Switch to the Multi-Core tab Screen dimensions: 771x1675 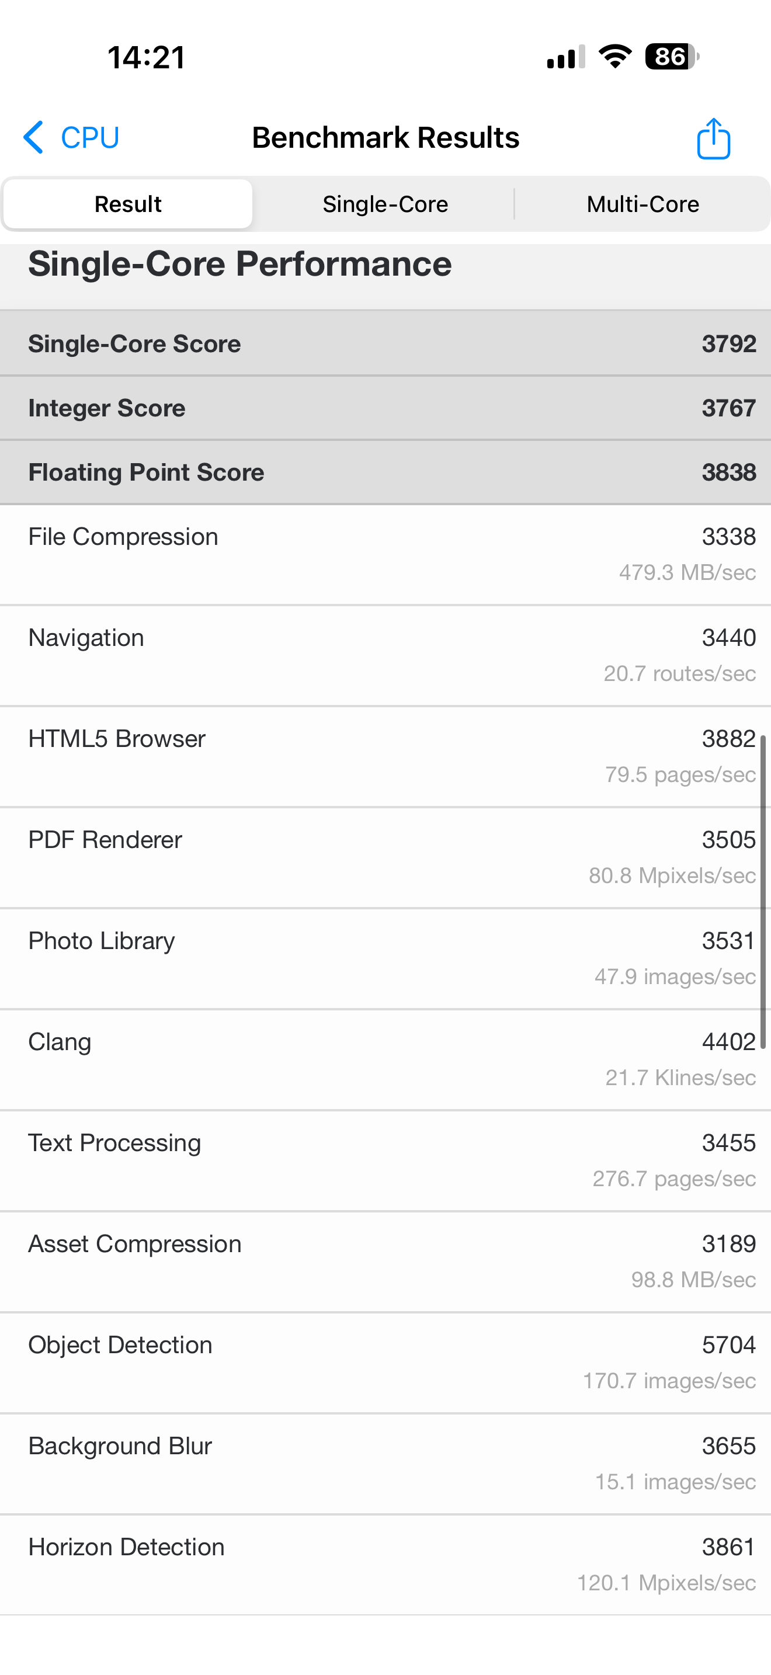click(642, 204)
